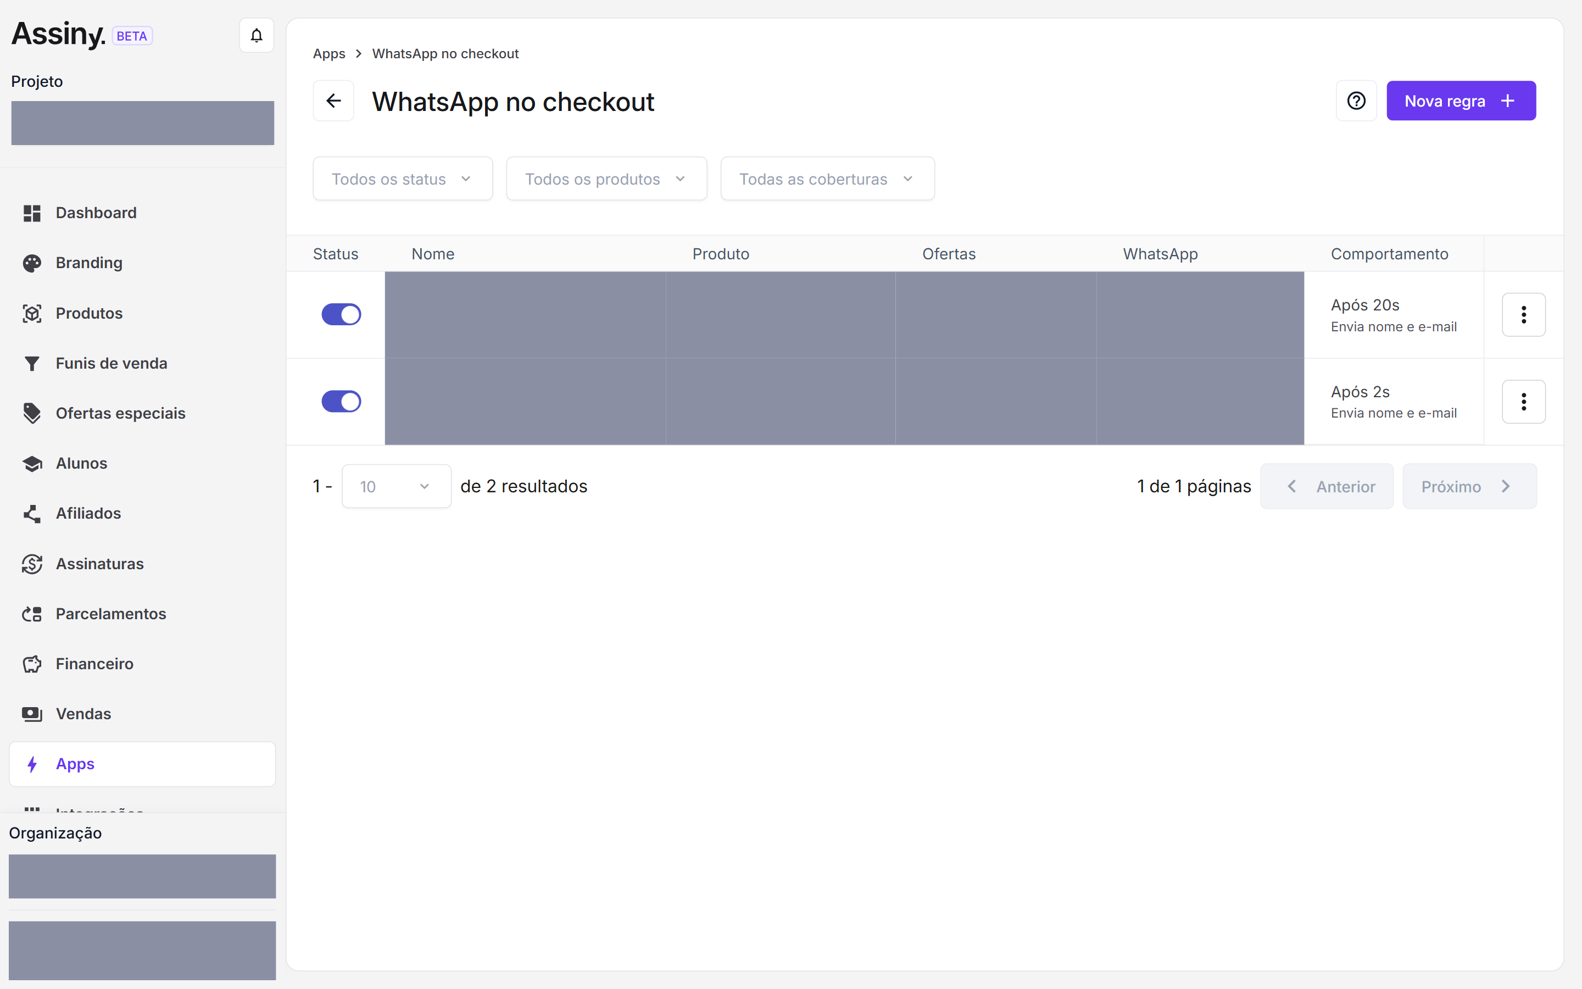1582x989 pixels.
Task: Open Dashboard in the sidebar
Action: (142, 213)
